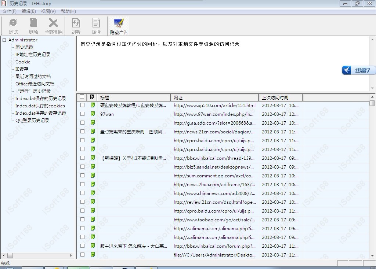Click the 删除 (Delete) toolbar icon
Screen dimensions: 376x269
coord(33,26)
